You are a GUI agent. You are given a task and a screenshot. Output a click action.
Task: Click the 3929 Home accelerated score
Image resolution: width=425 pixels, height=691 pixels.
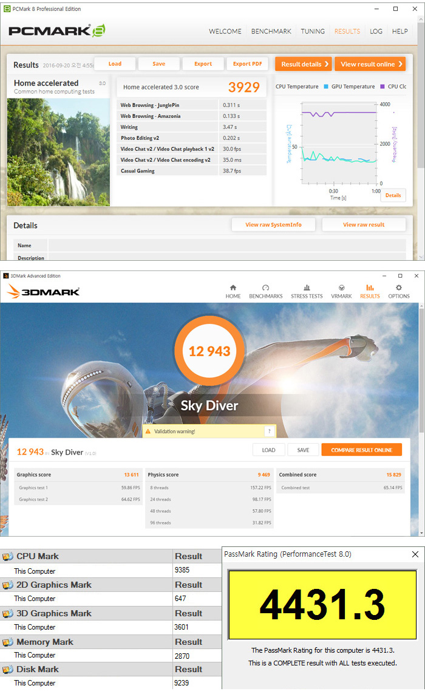243,88
